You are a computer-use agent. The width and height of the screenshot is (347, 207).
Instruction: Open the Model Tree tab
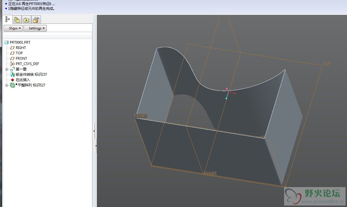click(x=7, y=19)
